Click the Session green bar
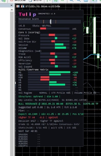101x156 pixels. coord(59,44)
